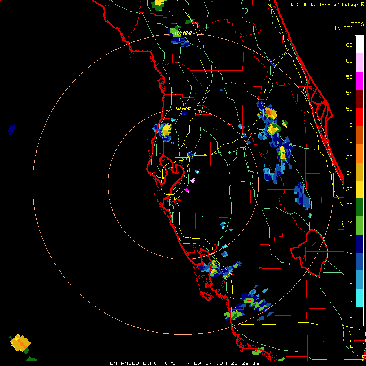Select the 2 value on the legend

point(351,302)
